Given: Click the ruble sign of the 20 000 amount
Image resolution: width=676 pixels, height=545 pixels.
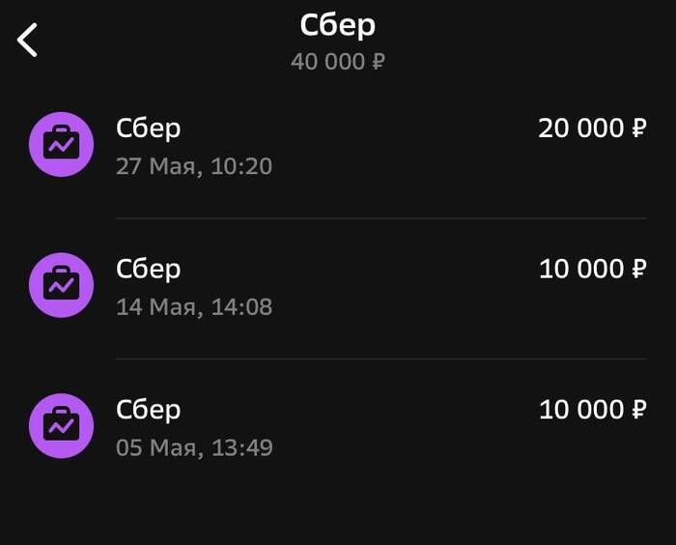Looking at the screenshot, I should [638, 128].
